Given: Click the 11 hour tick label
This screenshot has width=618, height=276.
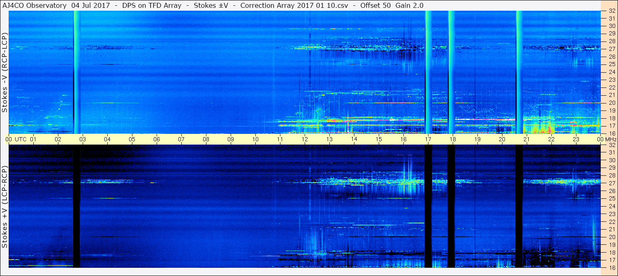Looking at the screenshot, I should (280, 139).
